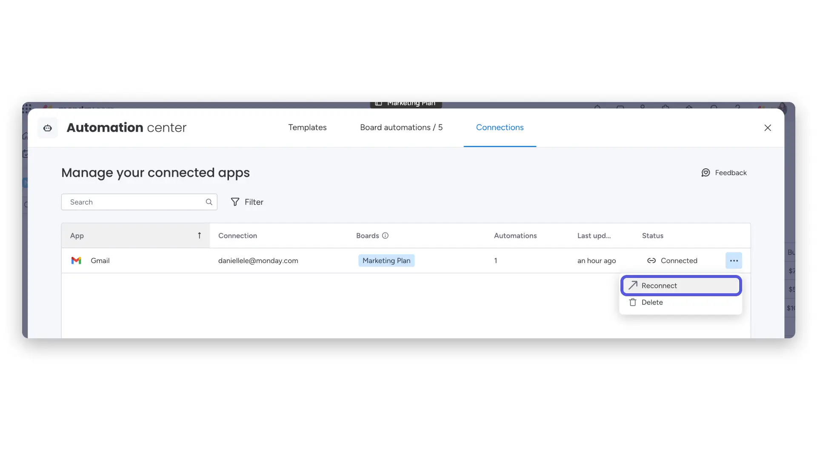Click the Status column header
Screen dimensions: 817x459
point(653,235)
